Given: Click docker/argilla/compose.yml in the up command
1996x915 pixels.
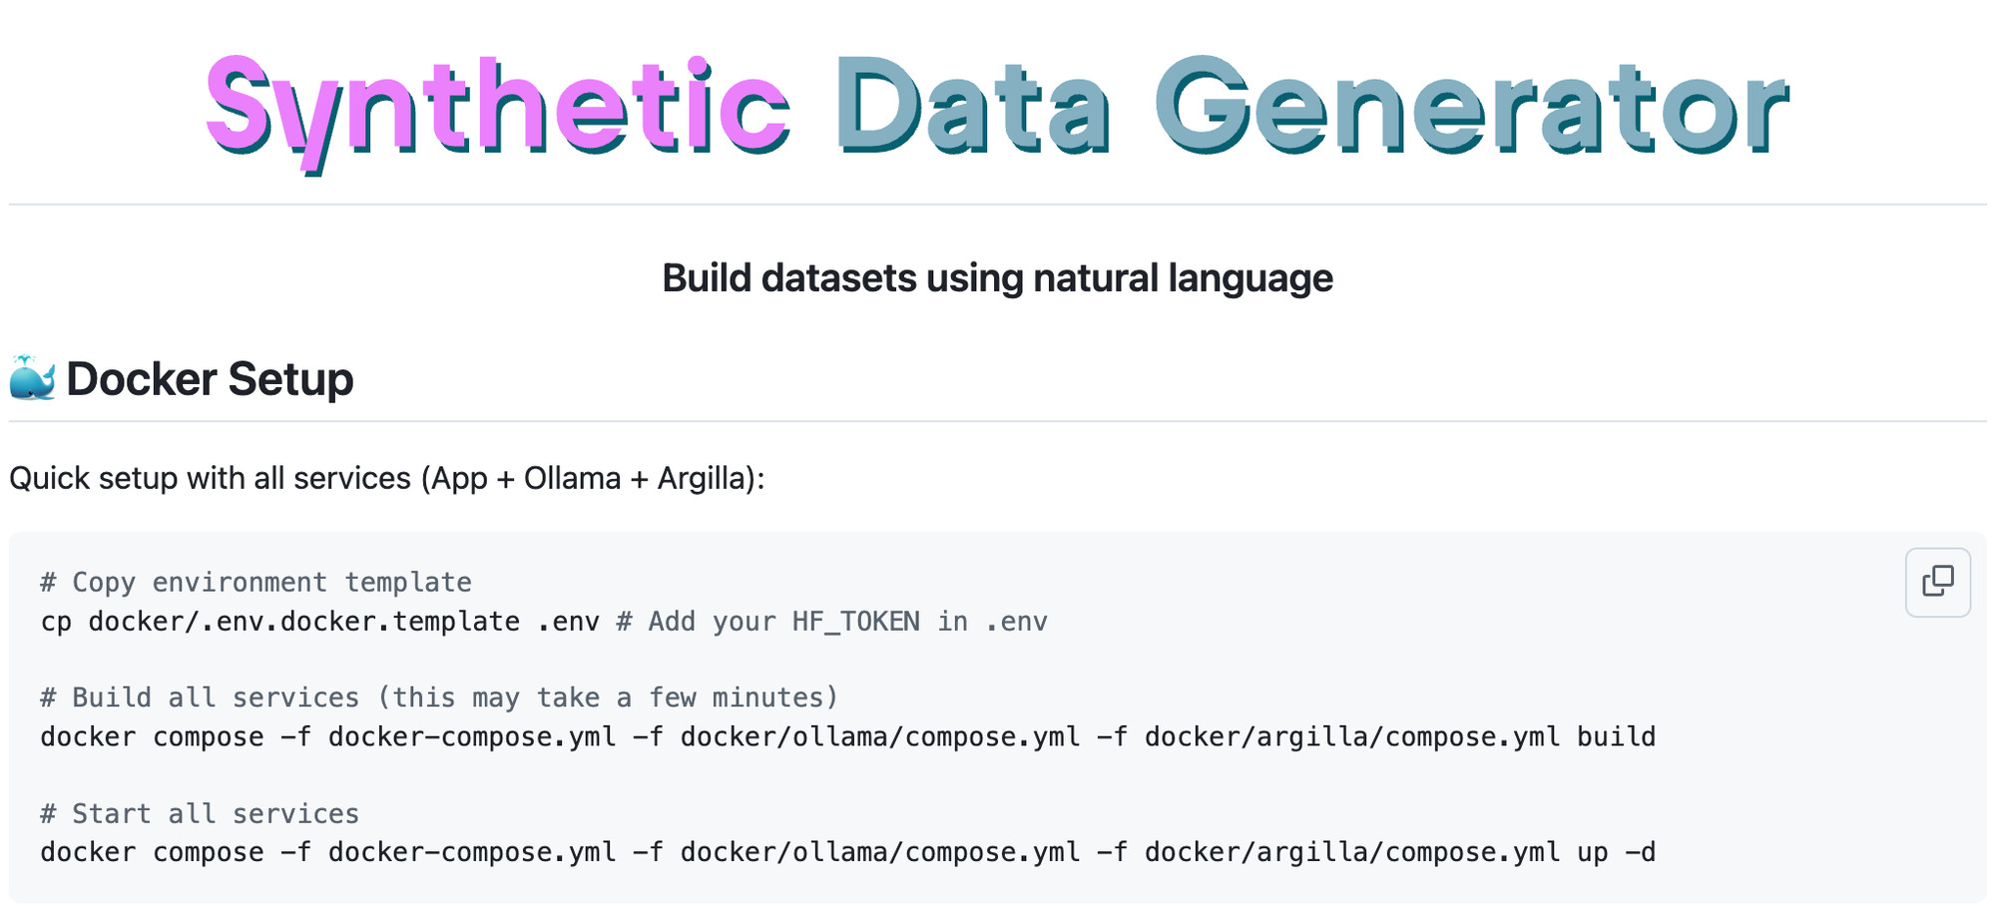Looking at the screenshot, I should (x=1352, y=853).
